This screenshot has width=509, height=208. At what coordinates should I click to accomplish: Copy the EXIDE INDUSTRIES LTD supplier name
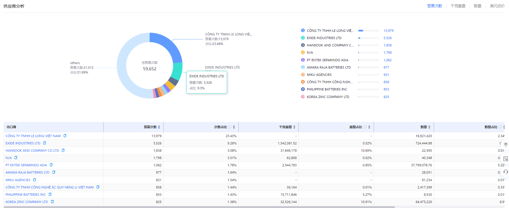[x=44, y=143]
